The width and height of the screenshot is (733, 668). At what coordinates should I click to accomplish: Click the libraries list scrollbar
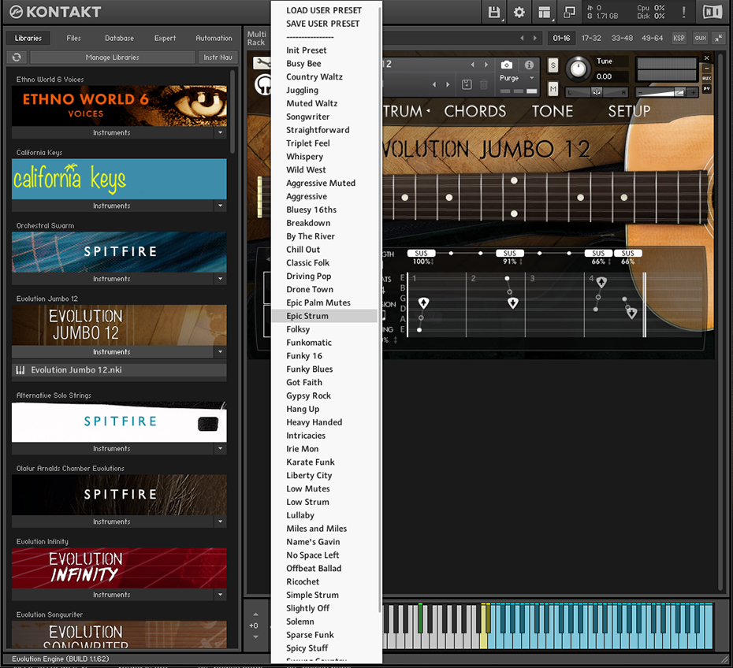[233, 112]
